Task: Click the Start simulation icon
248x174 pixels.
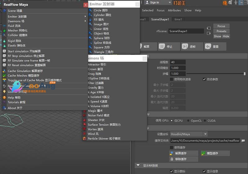Action: tap(4, 51)
